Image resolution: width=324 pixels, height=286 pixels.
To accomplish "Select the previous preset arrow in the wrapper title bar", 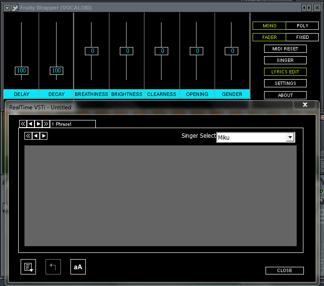I will [304, 8].
